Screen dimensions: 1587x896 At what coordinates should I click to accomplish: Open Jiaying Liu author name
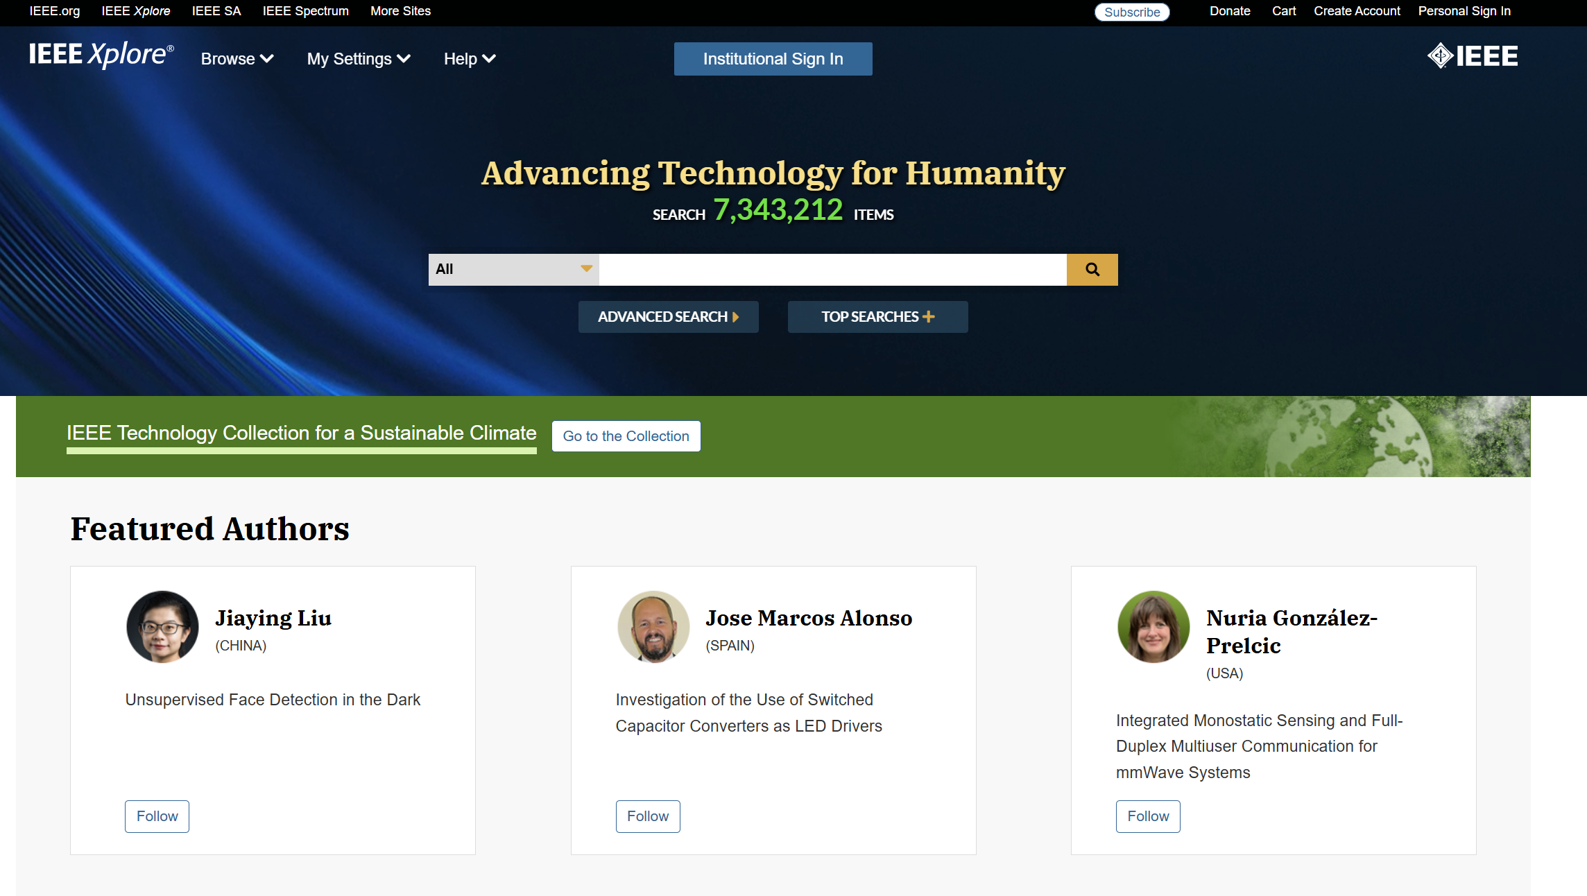pyautogui.click(x=273, y=618)
